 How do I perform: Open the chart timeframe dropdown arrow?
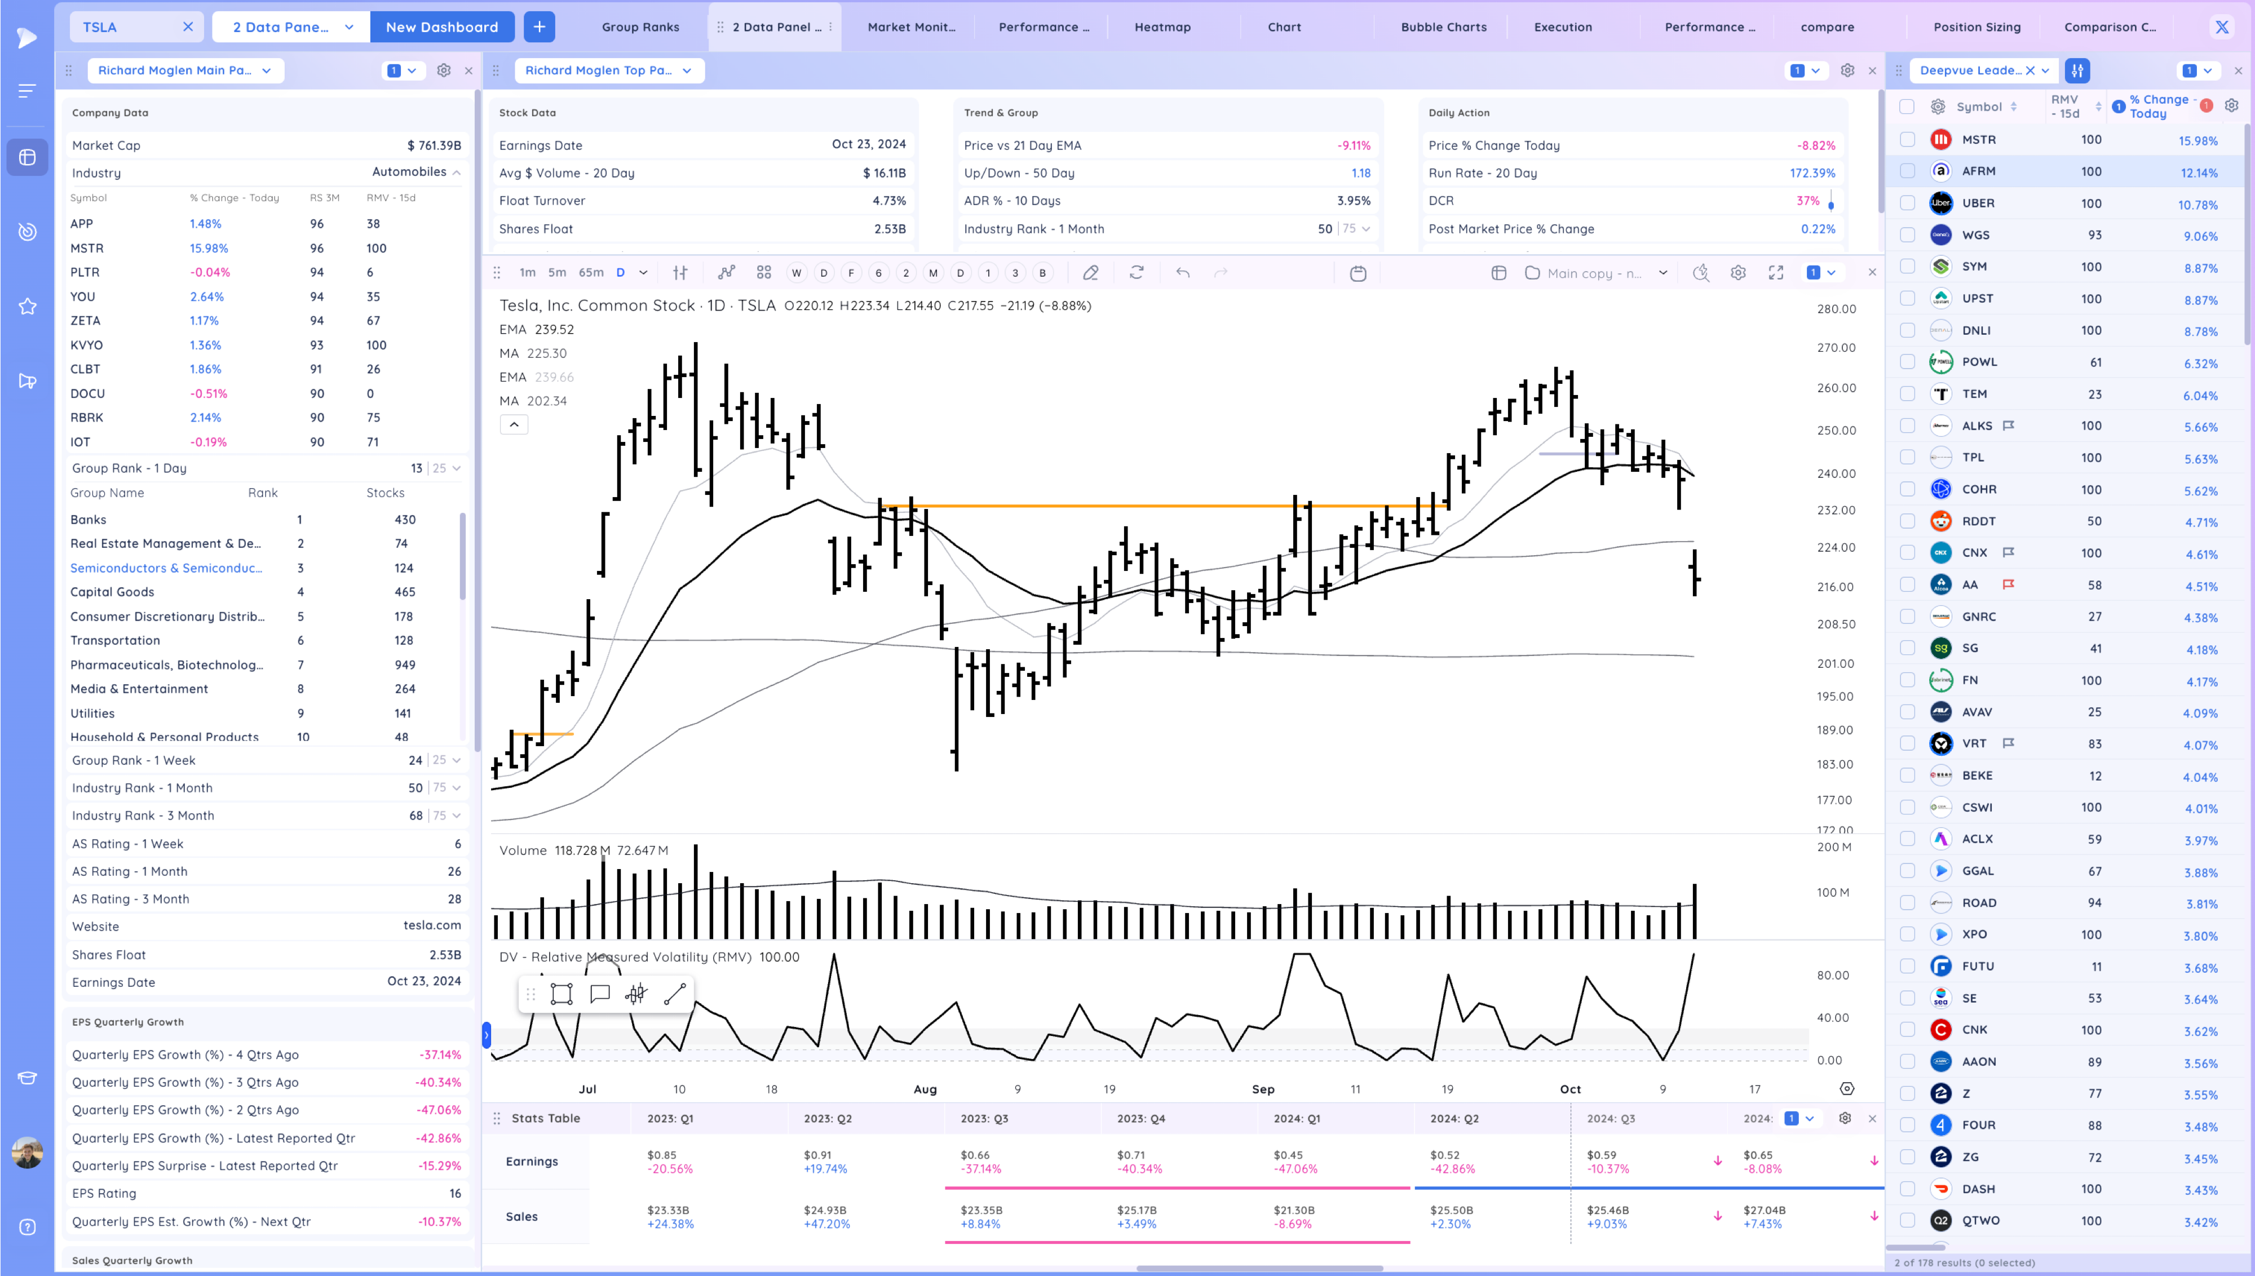[x=643, y=273]
